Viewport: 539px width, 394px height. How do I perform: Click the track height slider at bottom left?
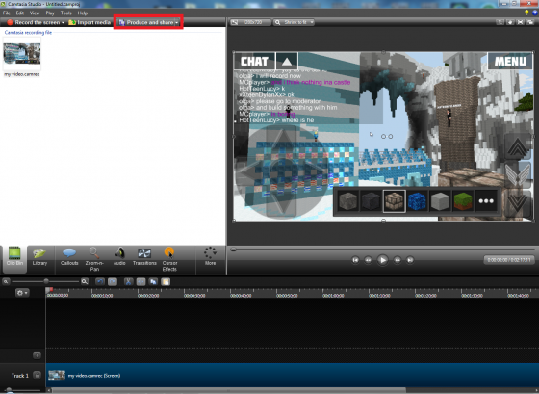coord(10,390)
